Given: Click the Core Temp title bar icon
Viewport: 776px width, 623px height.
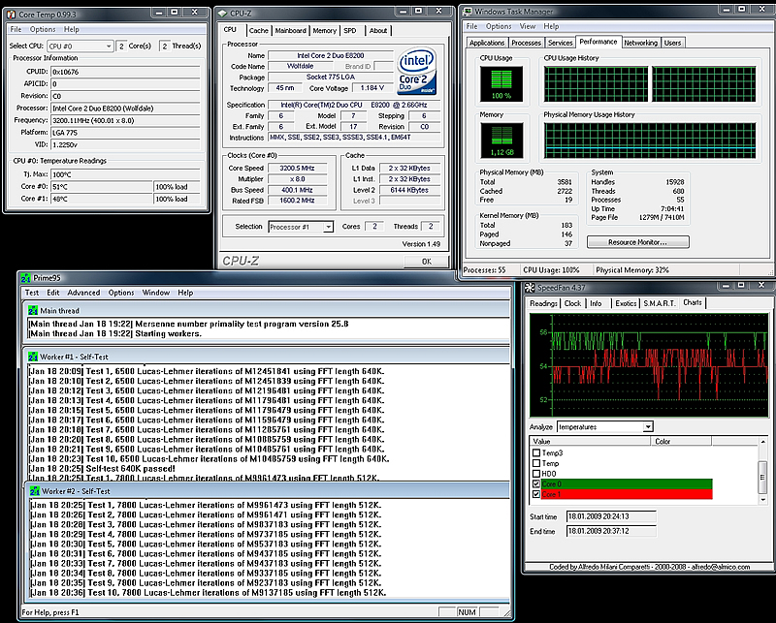Looking at the screenshot, I should [x=11, y=15].
